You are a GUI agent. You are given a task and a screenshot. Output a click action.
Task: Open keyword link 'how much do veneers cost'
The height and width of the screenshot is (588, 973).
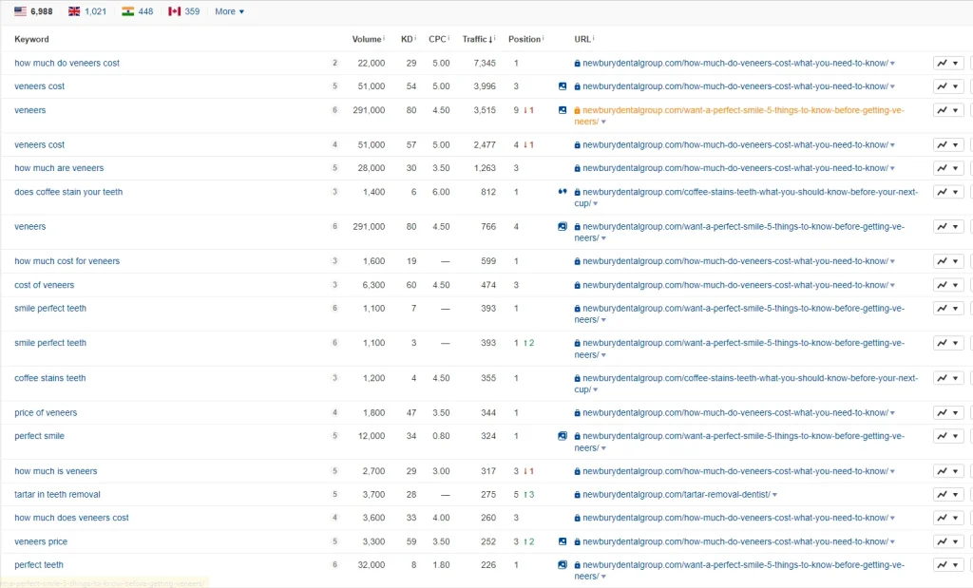pos(67,64)
